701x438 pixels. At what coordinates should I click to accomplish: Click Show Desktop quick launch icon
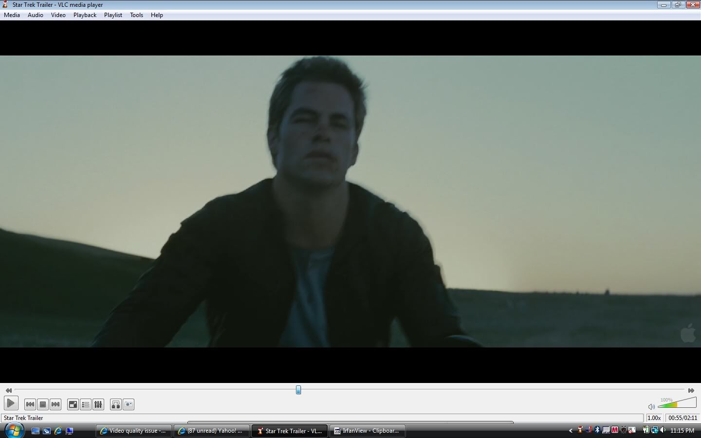click(36, 431)
